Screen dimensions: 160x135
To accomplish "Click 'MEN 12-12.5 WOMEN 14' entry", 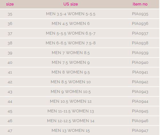I will (x=71, y=121).
